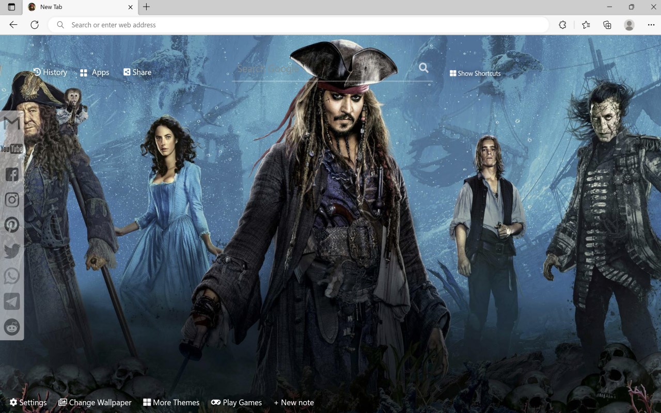Screen dimensions: 661x413
Task: Open the Apps menu
Action: click(95, 73)
